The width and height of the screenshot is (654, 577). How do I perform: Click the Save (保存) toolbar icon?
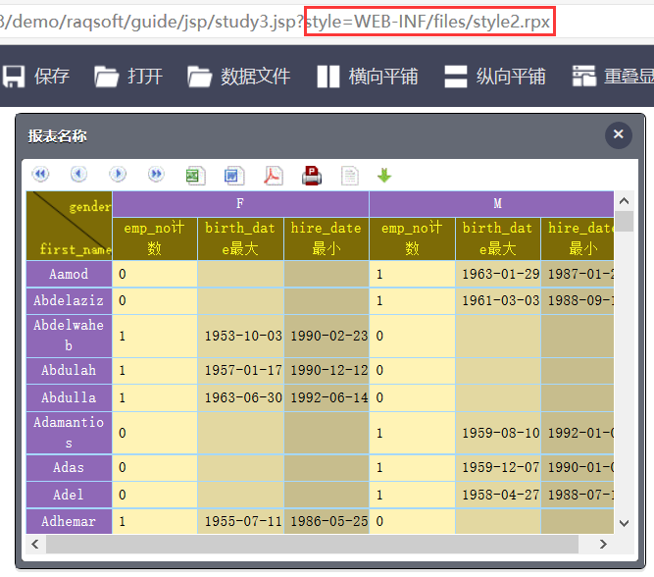click(x=35, y=76)
